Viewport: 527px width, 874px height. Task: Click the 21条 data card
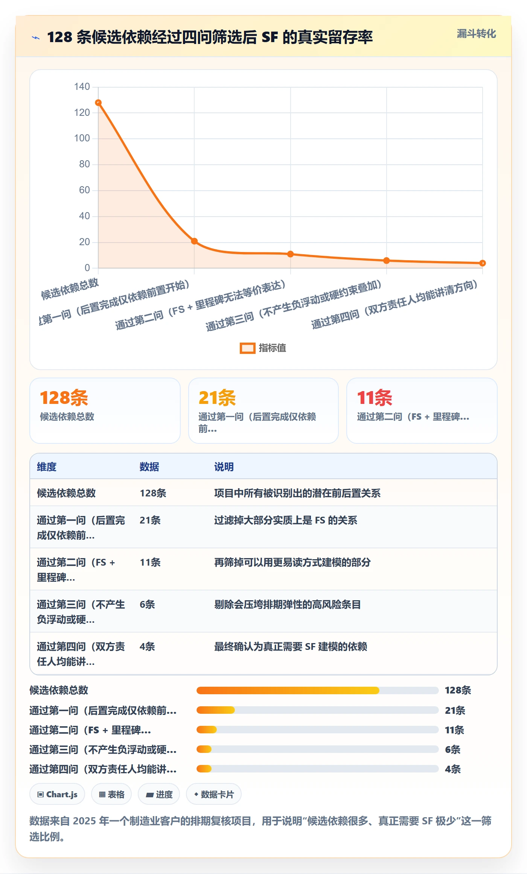coord(263,411)
